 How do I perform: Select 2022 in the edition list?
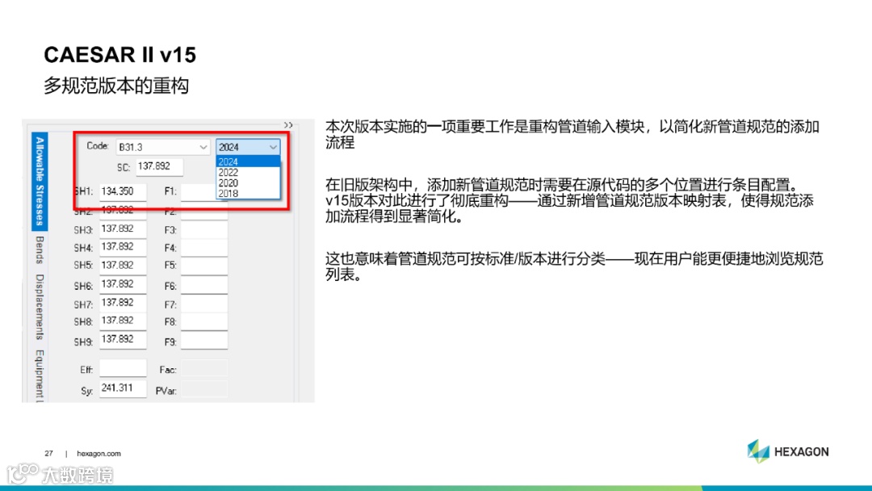pos(248,172)
